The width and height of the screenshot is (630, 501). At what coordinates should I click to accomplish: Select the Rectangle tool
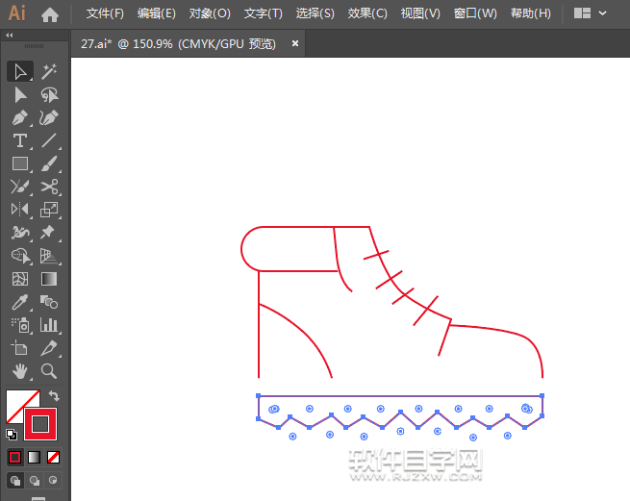pos(20,163)
